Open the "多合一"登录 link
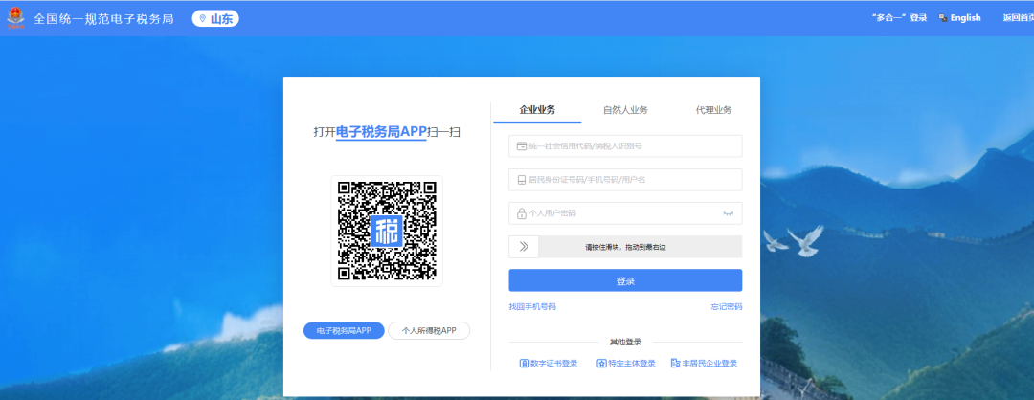The width and height of the screenshot is (1034, 400). coord(899,18)
